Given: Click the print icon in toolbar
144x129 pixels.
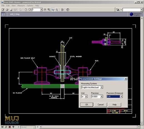Looking at the screenshot, I should 7,10.
